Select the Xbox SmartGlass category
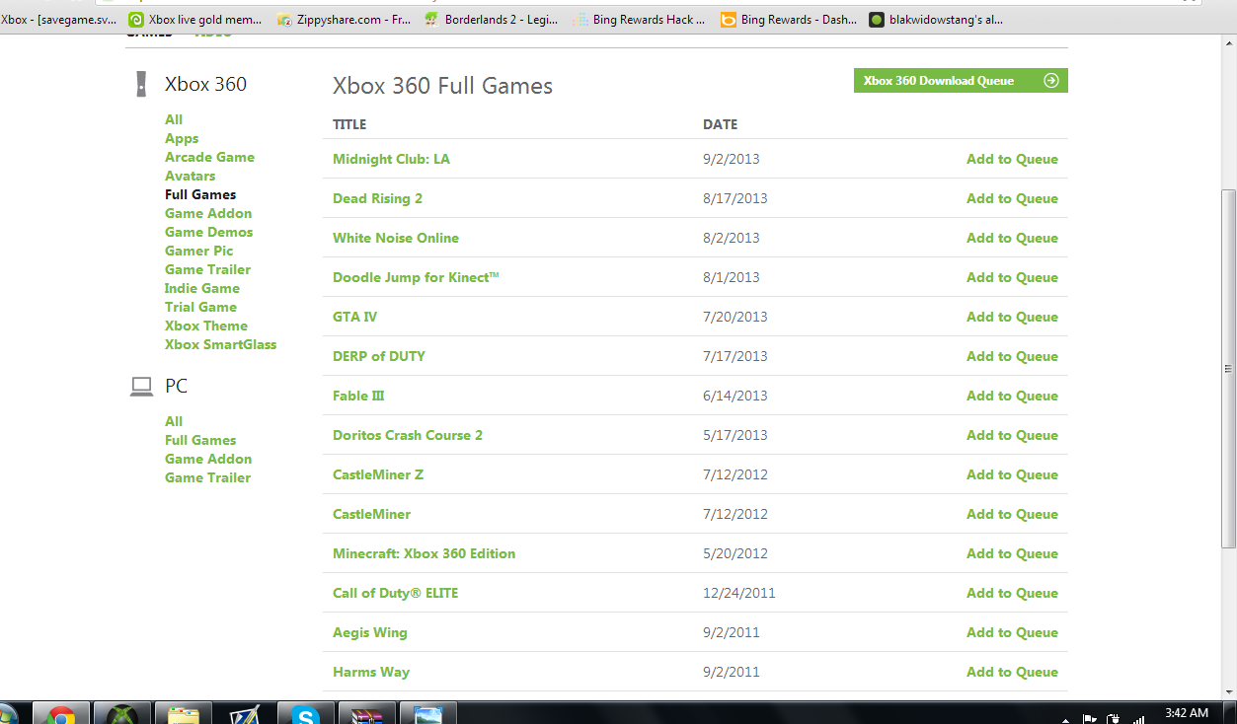This screenshot has height=724, width=1237. [x=220, y=344]
